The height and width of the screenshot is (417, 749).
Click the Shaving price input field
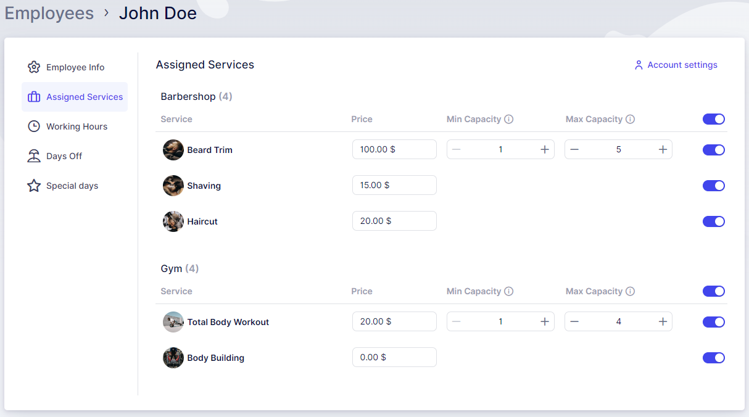(394, 185)
